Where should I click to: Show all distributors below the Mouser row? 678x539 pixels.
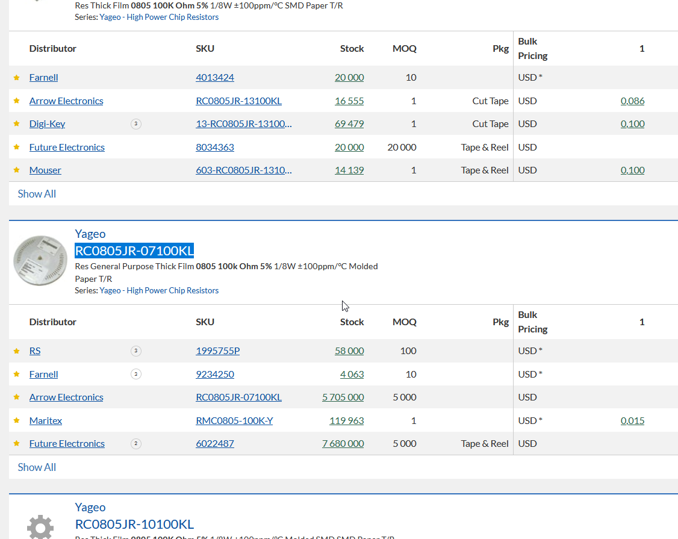37,194
